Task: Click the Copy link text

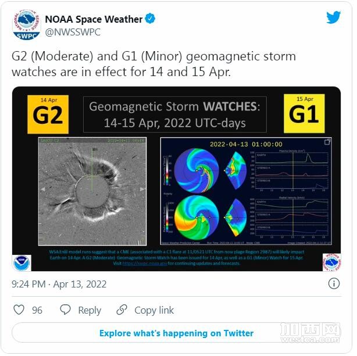Action: pyautogui.click(x=154, y=310)
